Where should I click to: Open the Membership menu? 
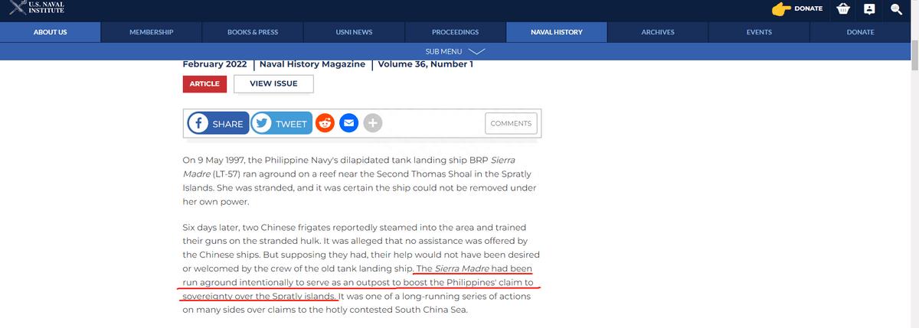(151, 32)
